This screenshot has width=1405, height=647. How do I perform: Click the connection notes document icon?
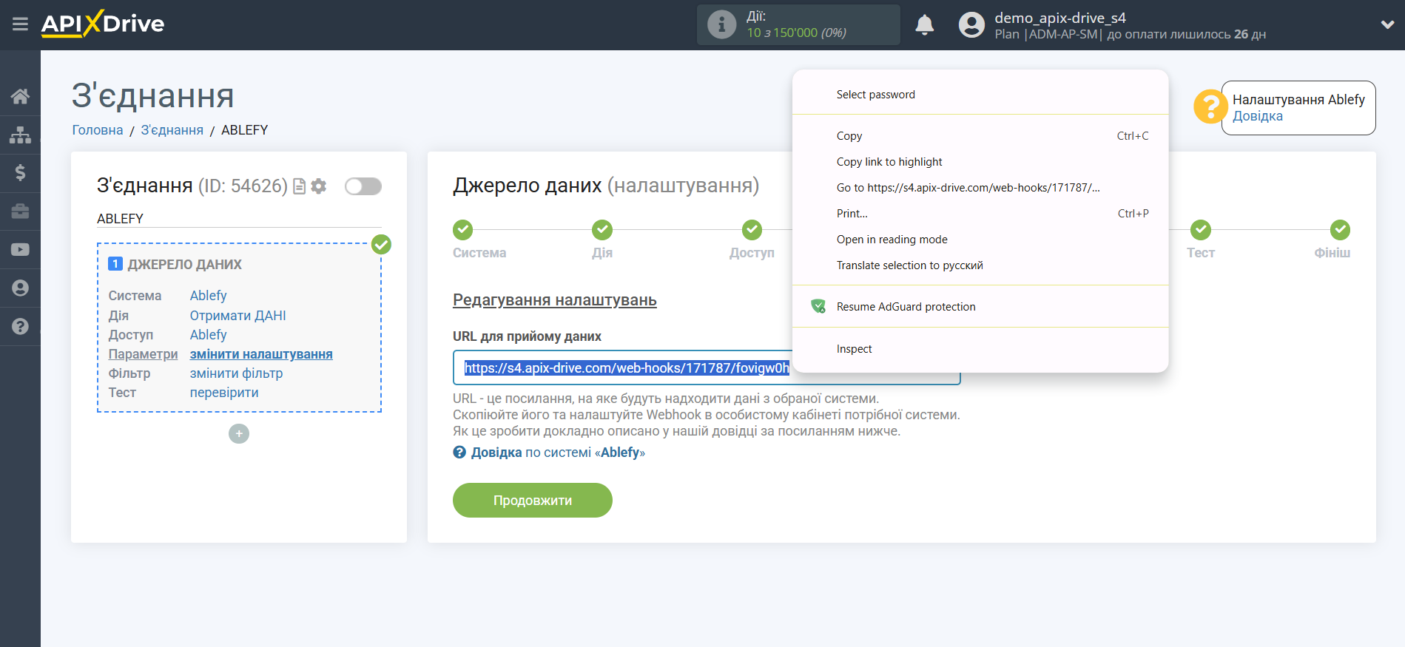pyautogui.click(x=300, y=186)
